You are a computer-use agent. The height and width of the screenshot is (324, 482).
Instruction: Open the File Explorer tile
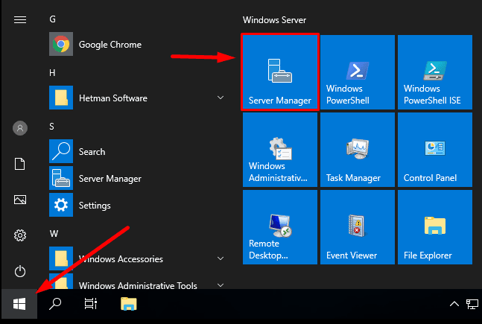(435, 227)
